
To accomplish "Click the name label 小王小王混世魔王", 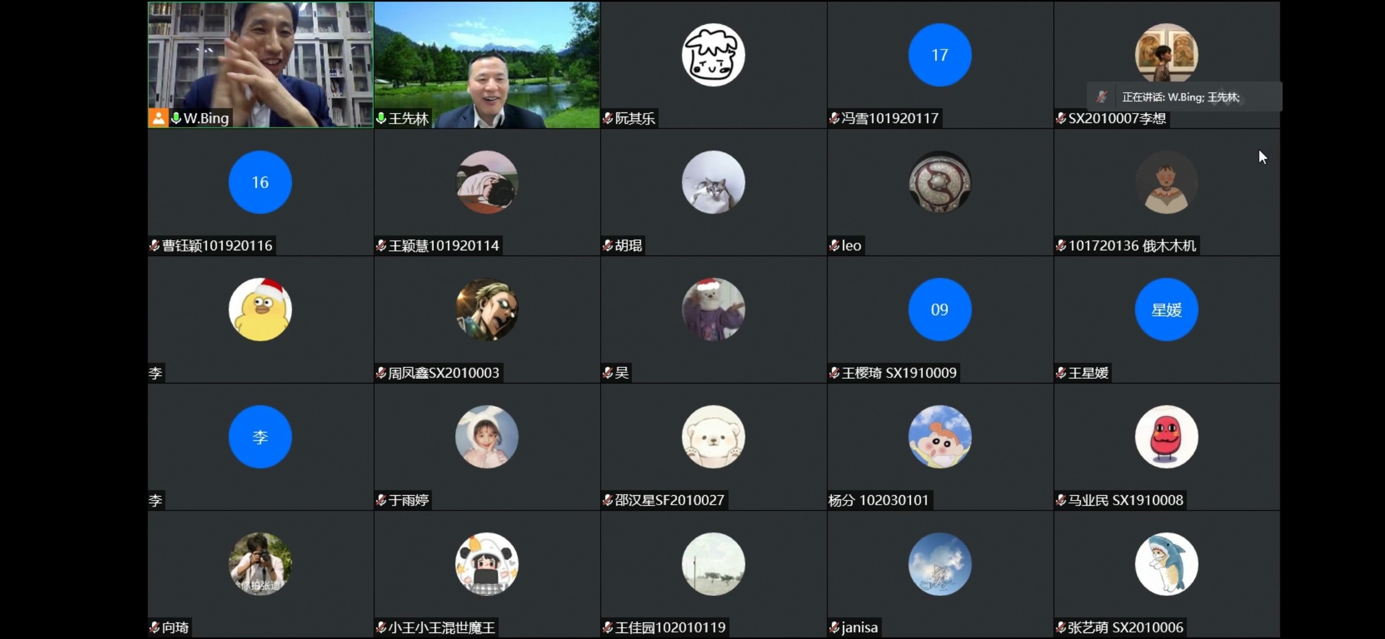I will pos(442,627).
